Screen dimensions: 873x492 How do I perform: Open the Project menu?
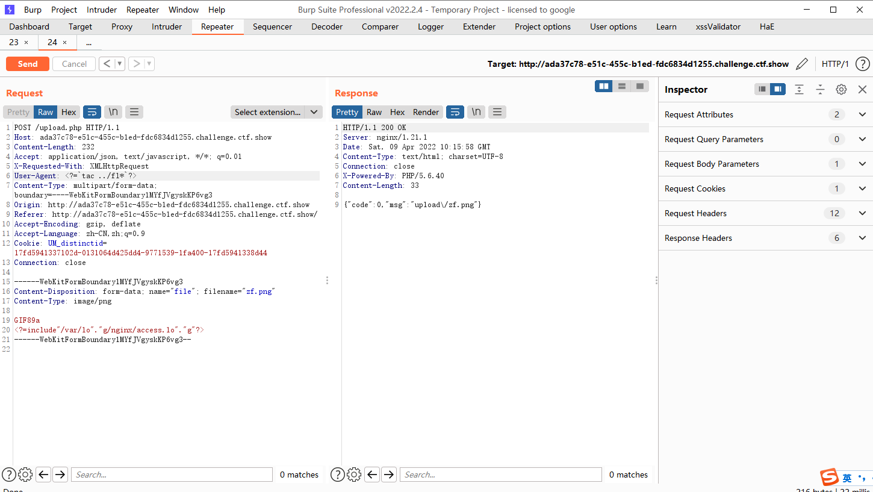point(64,10)
